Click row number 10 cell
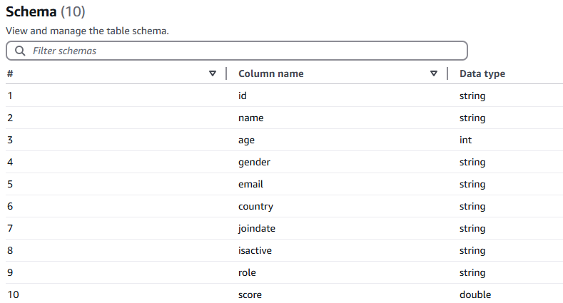 coord(13,294)
